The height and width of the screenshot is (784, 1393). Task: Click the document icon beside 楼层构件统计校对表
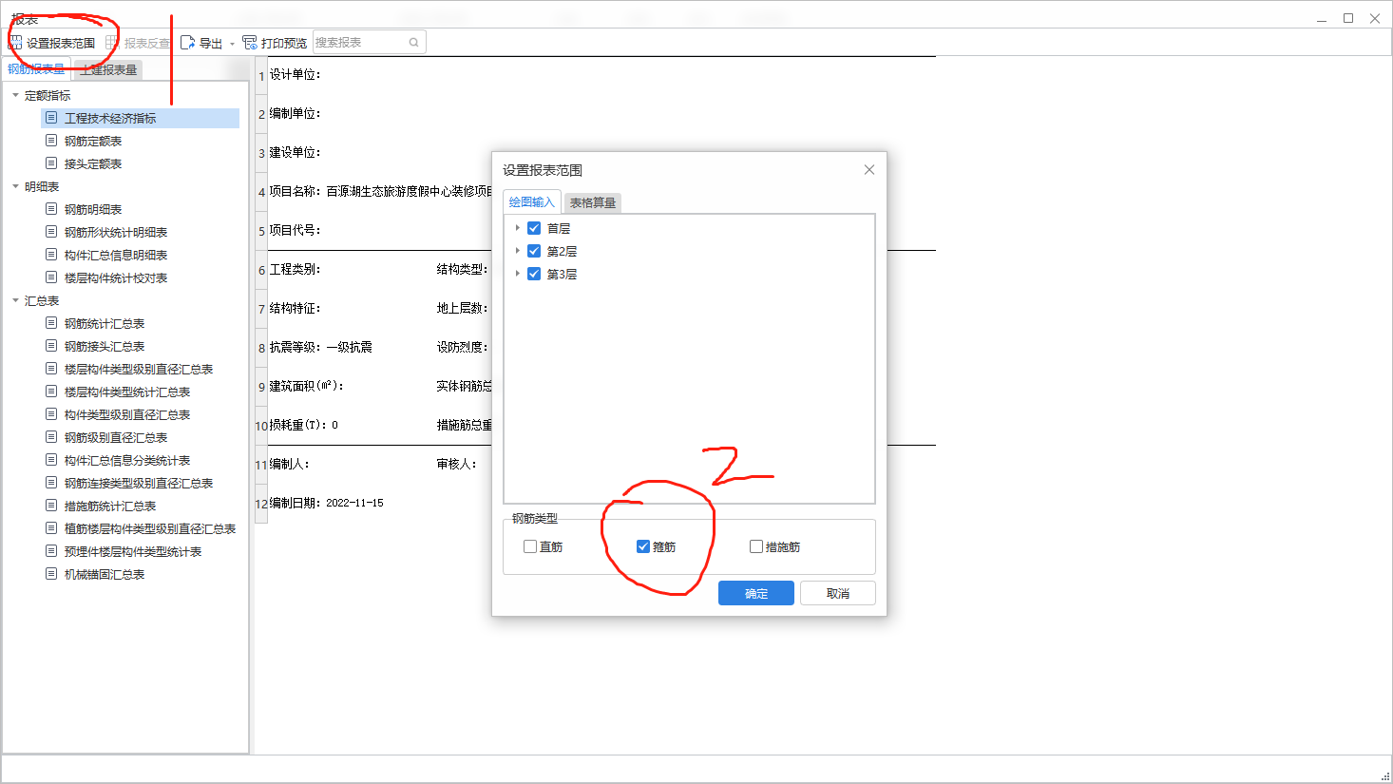pos(51,277)
